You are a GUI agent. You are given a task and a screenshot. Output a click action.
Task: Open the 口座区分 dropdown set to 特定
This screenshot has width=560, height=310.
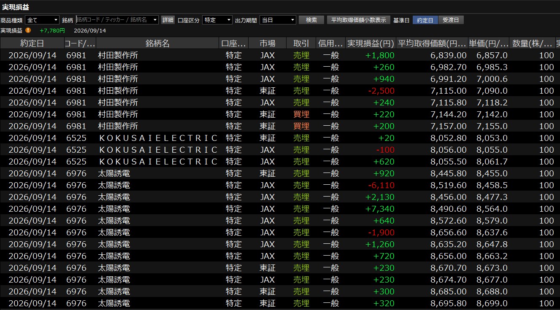[x=217, y=20]
